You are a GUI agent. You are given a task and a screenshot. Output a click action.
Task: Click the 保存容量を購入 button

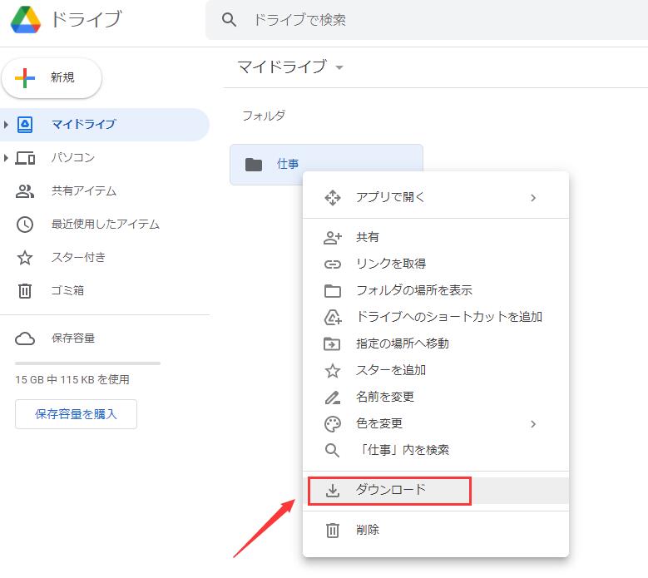pos(76,414)
